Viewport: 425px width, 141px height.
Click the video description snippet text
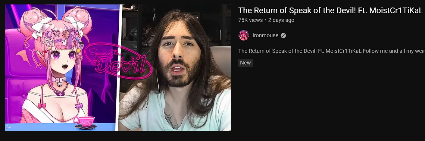331,51
